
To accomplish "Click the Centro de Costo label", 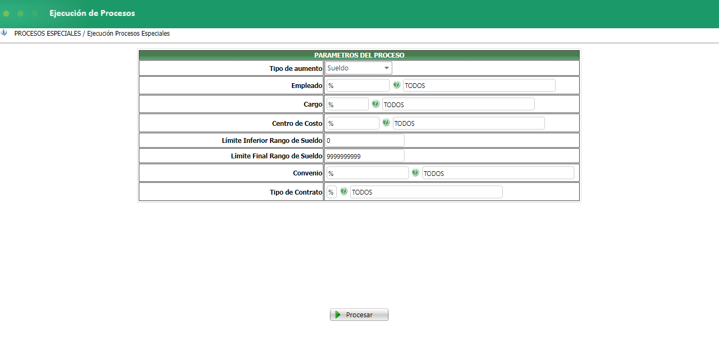I will (x=297, y=124).
